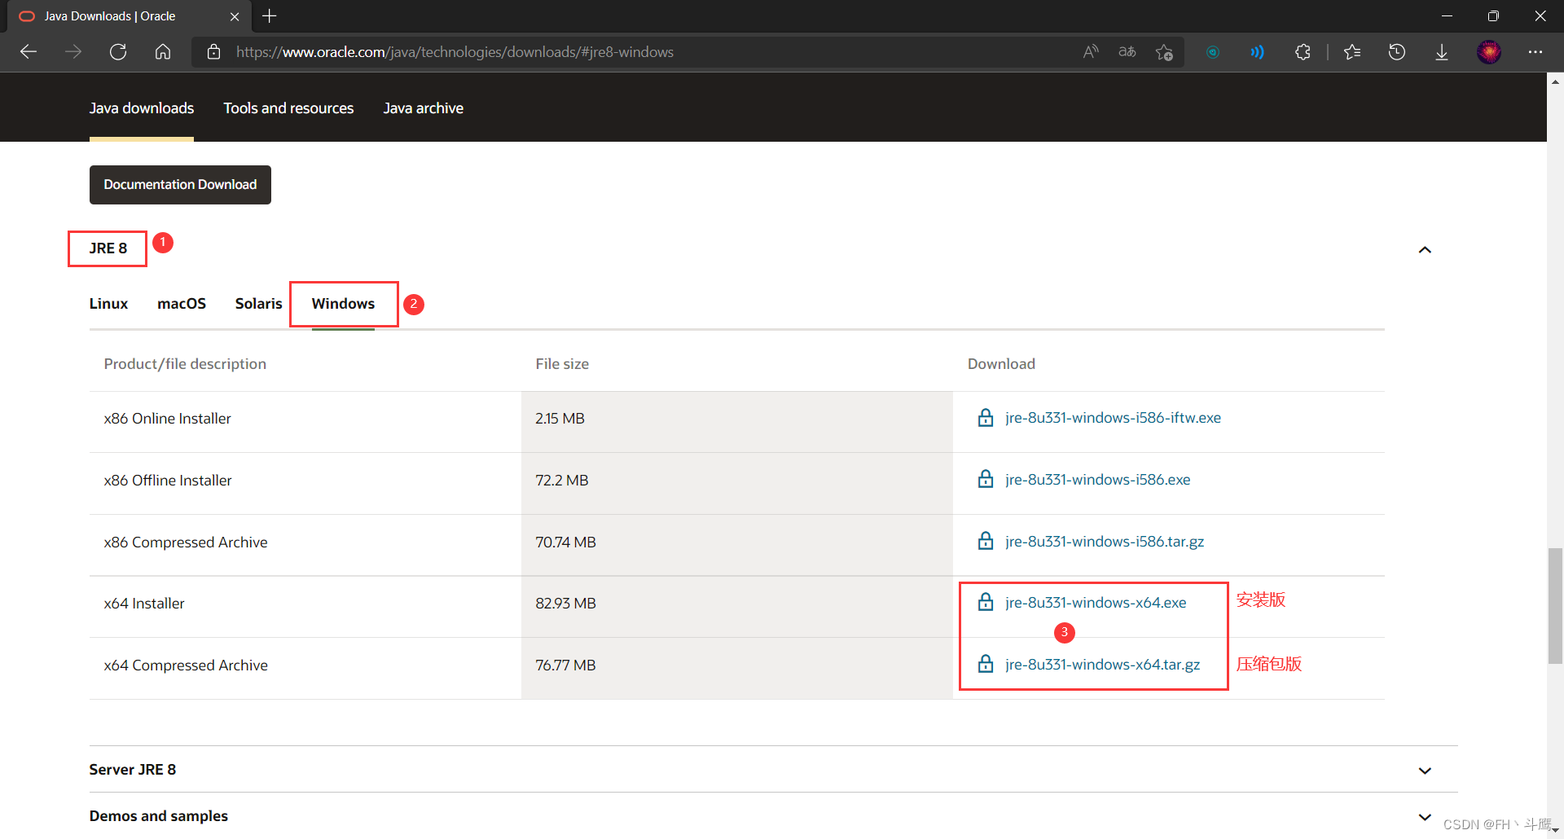Open the Tools and resources tab

[x=288, y=108]
